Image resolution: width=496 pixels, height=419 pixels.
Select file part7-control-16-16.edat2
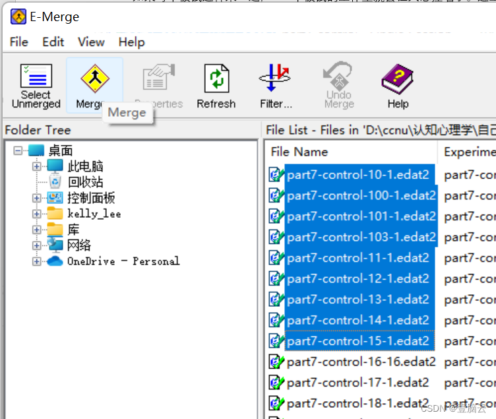point(361,362)
